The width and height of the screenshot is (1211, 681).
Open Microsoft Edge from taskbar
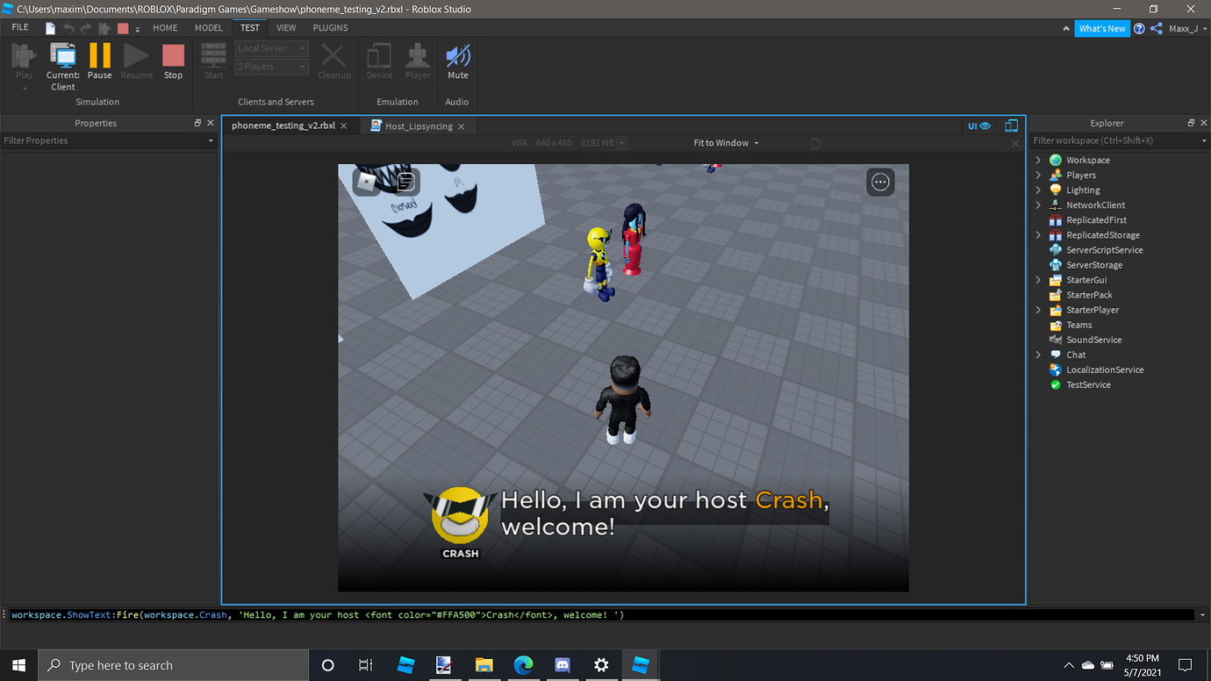(523, 665)
